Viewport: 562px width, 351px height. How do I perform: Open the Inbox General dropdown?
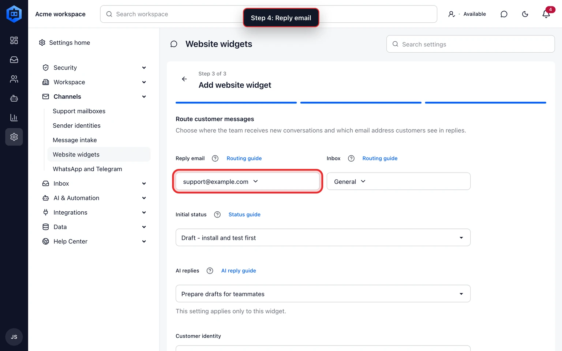(x=398, y=181)
